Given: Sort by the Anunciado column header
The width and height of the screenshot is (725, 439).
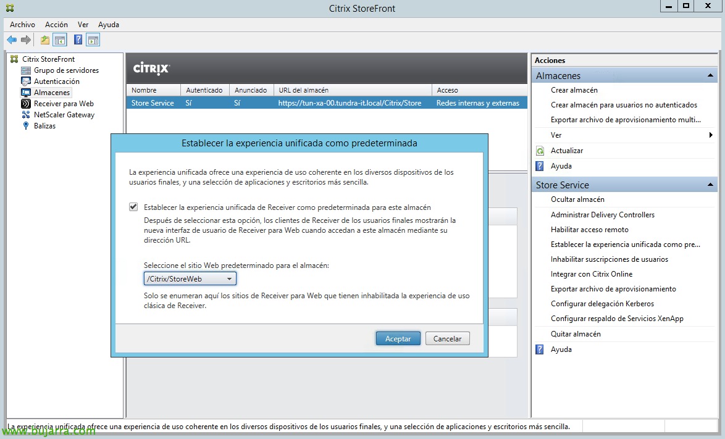Looking at the screenshot, I should click(251, 90).
